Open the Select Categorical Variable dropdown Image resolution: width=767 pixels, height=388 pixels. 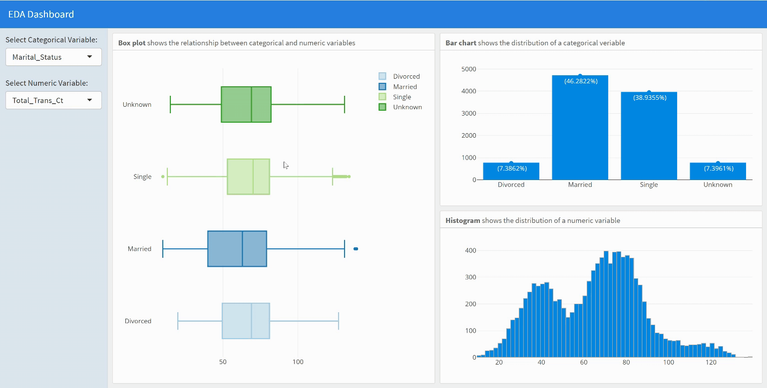53,57
